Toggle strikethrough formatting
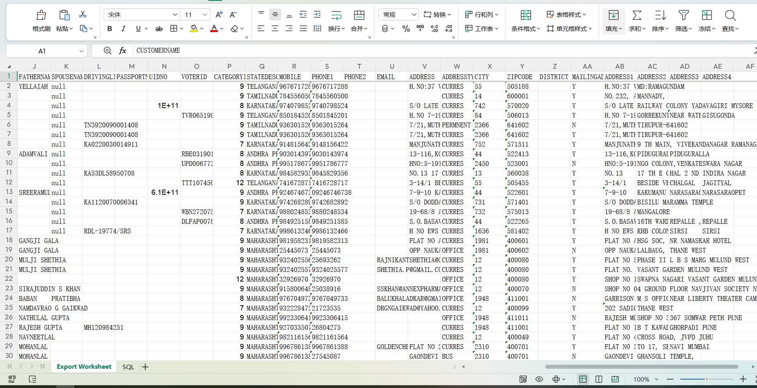The height and width of the screenshot is (388, 757). pyautogui.click(x=159, y=29)
